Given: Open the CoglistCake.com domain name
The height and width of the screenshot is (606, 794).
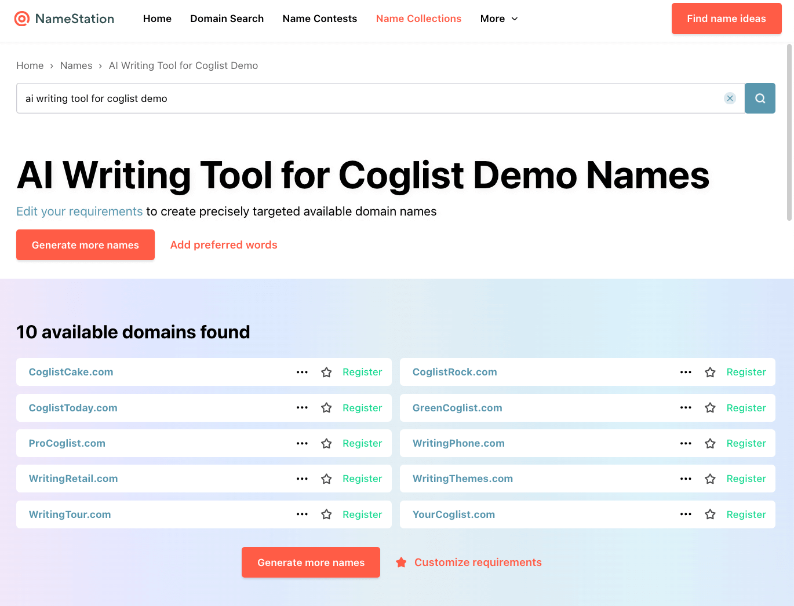Looking at the screenshot, I should coord(71,372).
